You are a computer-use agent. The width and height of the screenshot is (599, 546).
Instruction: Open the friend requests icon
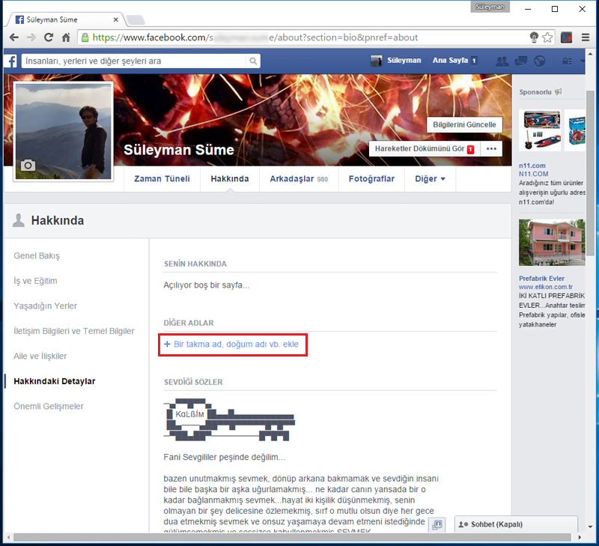point(502,61)
